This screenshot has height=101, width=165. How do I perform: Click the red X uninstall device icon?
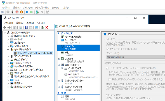[x=47, y=28]
